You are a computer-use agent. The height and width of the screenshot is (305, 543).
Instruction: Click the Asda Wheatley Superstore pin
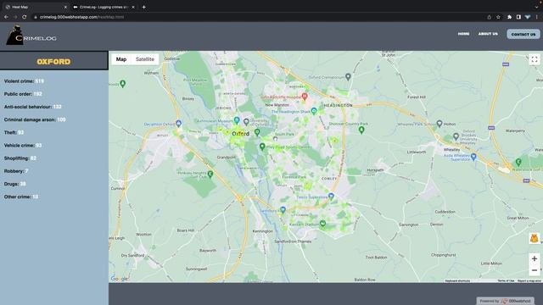click(x=473, y=157)
